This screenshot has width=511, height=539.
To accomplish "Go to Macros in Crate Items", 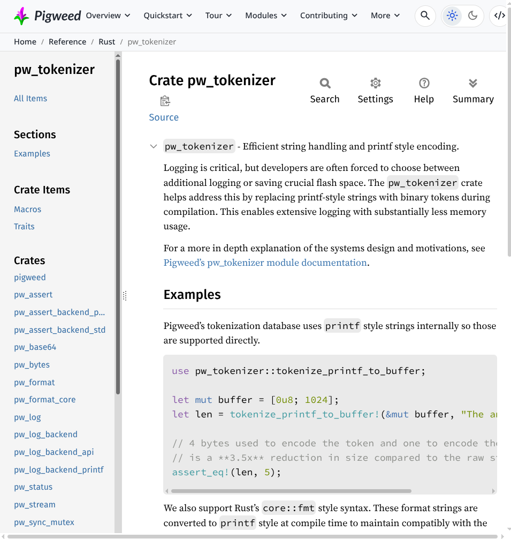I will [x=27, y=209].
